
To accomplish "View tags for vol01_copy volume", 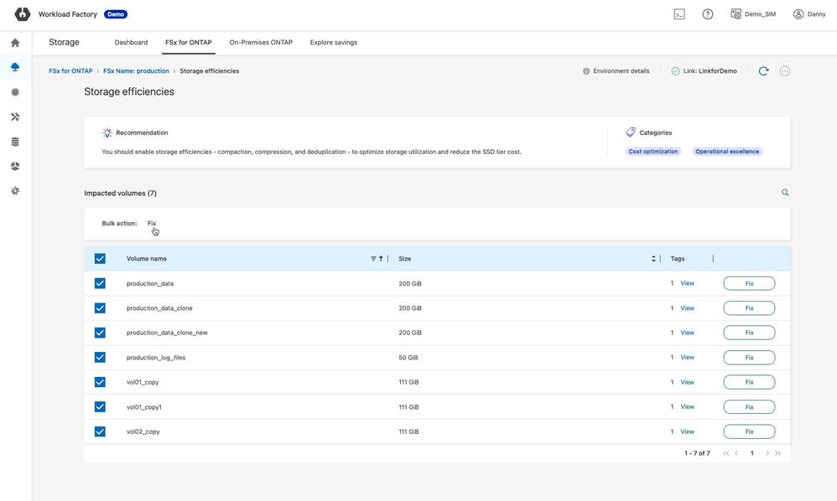I will 687,382.
